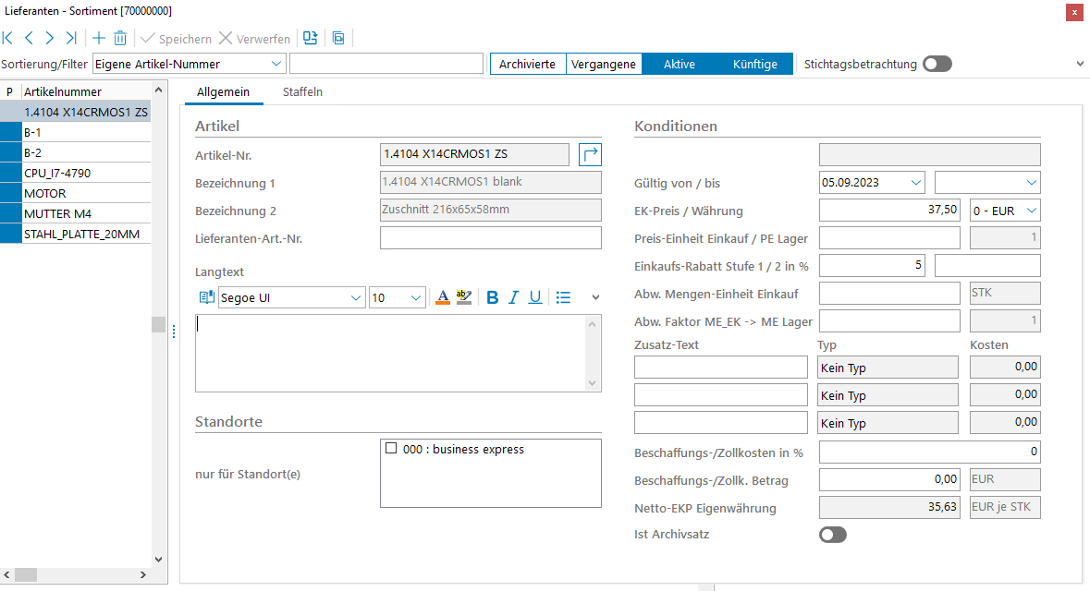
Task: Jump to the first record
Action: [x=8, y=39]
